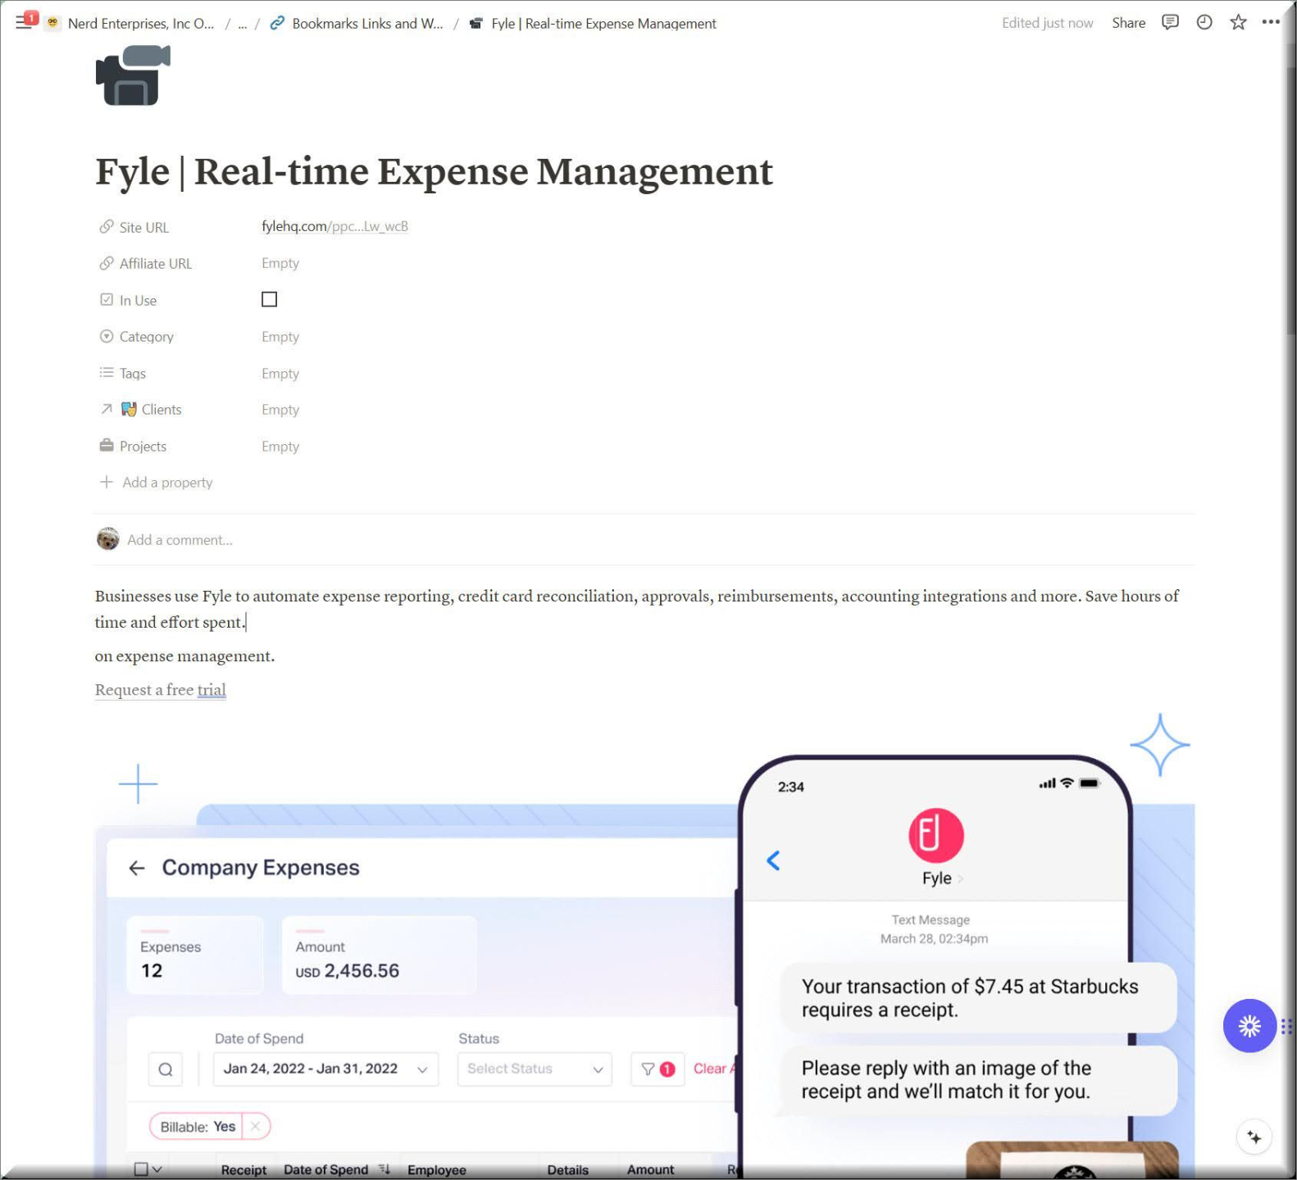Image resolution: width=1297 pixels, height=1180 pixels.
Task: Click the Affiliate URL property label
Action: pos(156,264)
